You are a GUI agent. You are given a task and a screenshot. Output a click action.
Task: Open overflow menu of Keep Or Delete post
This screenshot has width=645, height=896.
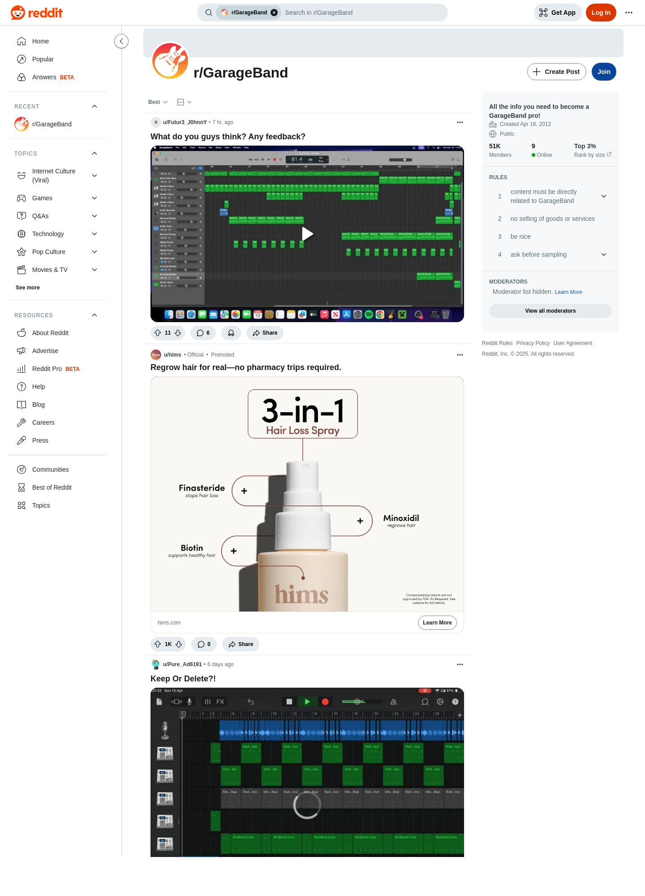point(460,664)
